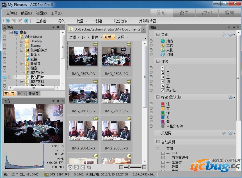
Task: Switch to the 日历 panel button
Action: click(x=21, y=93)
